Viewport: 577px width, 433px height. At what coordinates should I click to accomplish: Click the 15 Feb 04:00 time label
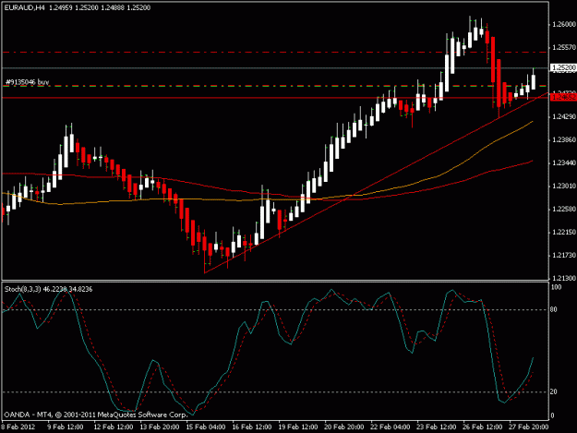point(206,427)
